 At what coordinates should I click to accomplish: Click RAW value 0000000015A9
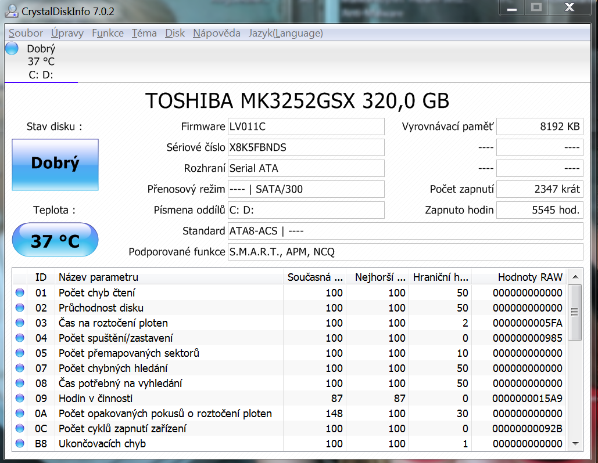528,398
